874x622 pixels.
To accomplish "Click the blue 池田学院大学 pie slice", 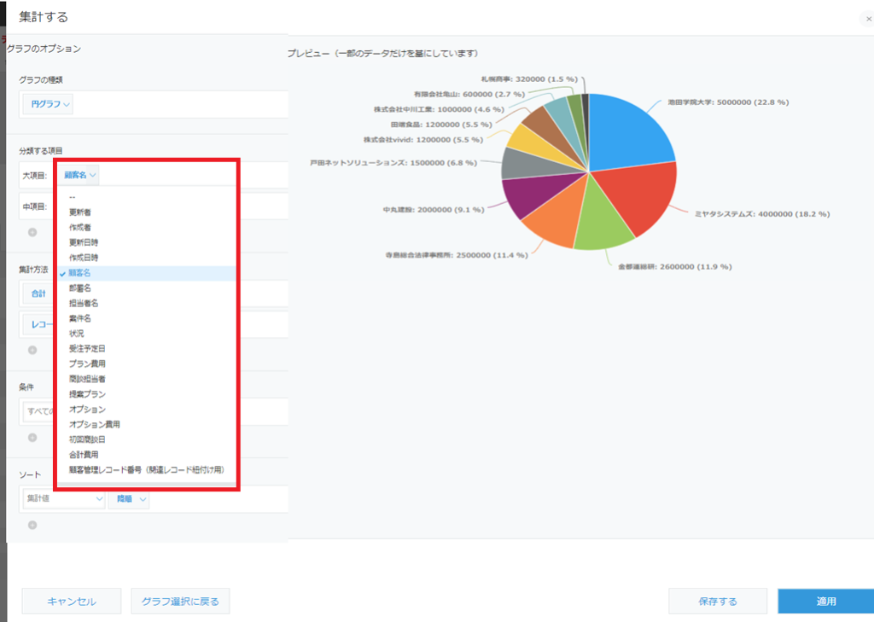I will pyautogui.click(x=627, y=128).
